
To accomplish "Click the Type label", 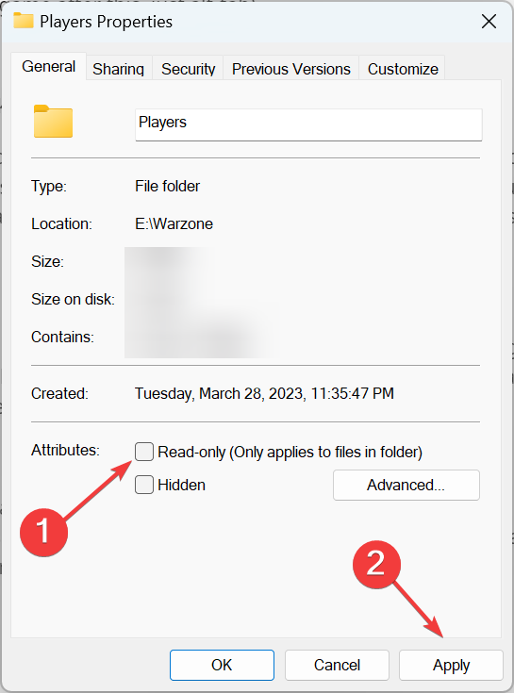I will click(49, 186).
